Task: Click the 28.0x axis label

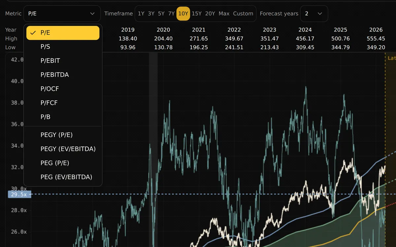Action: click(x=18, y=210)
